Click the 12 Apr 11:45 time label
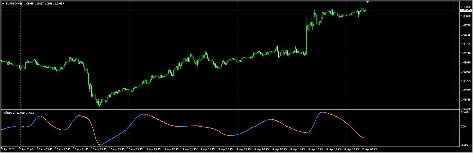Viewport: 473px width, 153px height. click(297, 149)
